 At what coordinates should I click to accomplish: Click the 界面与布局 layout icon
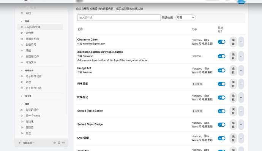(22, 39)
